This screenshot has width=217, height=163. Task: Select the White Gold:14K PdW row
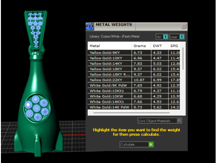pyautogui.click(x=134, y=107)
